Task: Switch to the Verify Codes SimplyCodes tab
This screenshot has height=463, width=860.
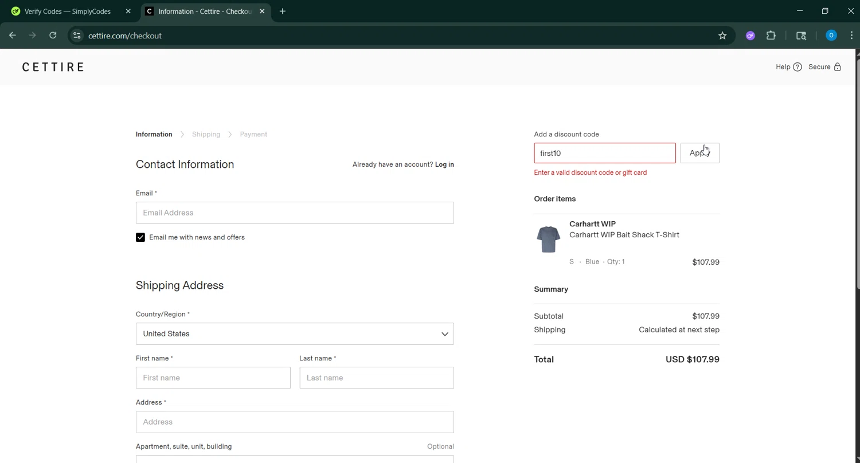Action: [x=69, y=11]
